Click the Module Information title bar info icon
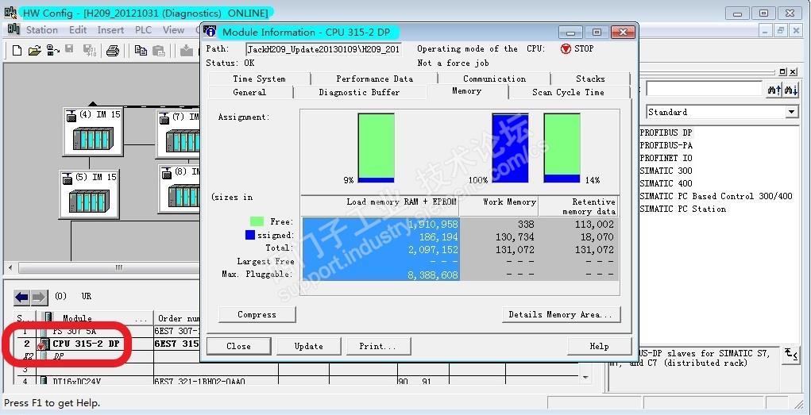This screenshot has width=811, height=415. (210, 32)
